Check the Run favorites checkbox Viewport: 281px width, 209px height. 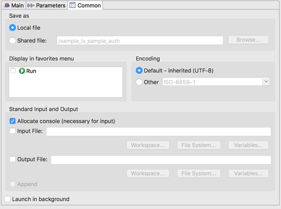[13, 71]
